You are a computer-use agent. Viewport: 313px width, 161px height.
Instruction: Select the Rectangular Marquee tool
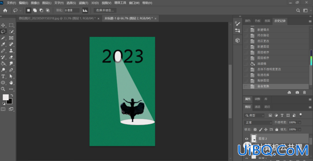click(x=11, y=25)
